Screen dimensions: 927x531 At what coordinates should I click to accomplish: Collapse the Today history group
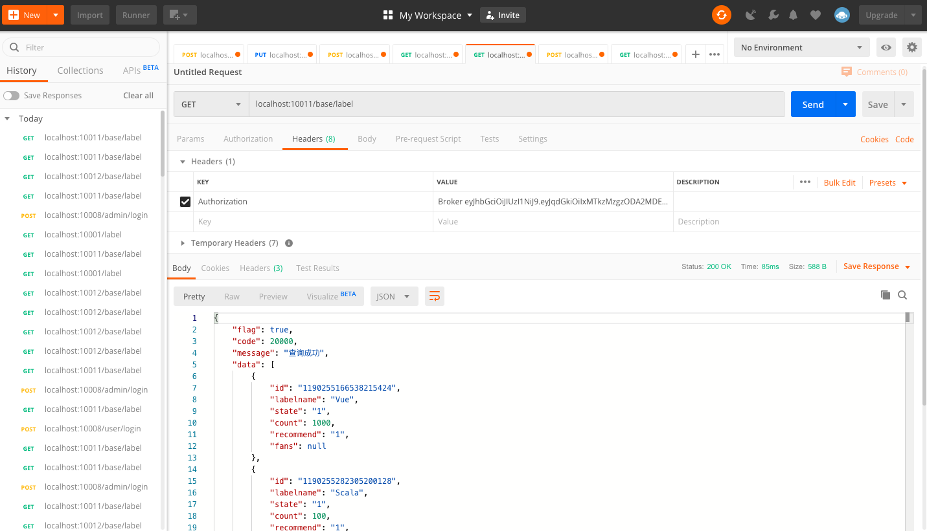8,119
